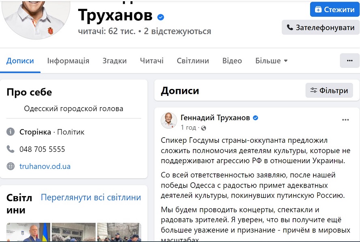Image resolution: width=360 pixels, height=242 pixels.
Task: Click the info icon next to Сторінка · Політик
Action: click(11, 132)
